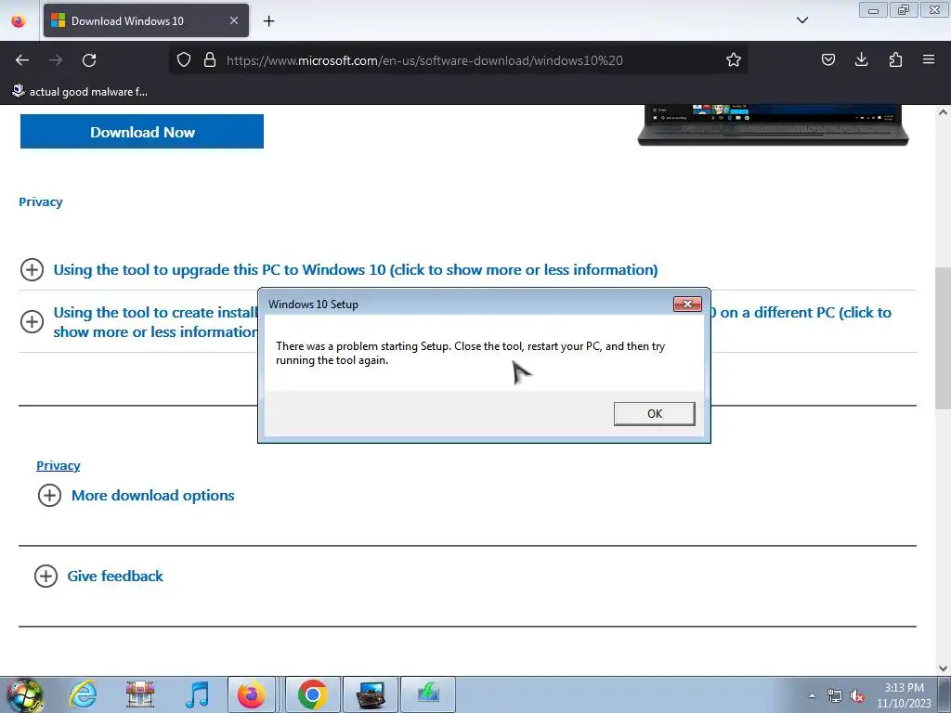Click the scrollbar down arrow
951x713 pixels.
point(943,668)
